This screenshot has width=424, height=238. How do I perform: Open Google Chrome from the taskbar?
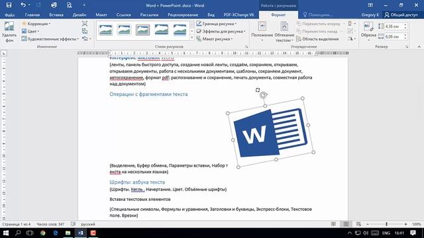(x=42, y=233)
